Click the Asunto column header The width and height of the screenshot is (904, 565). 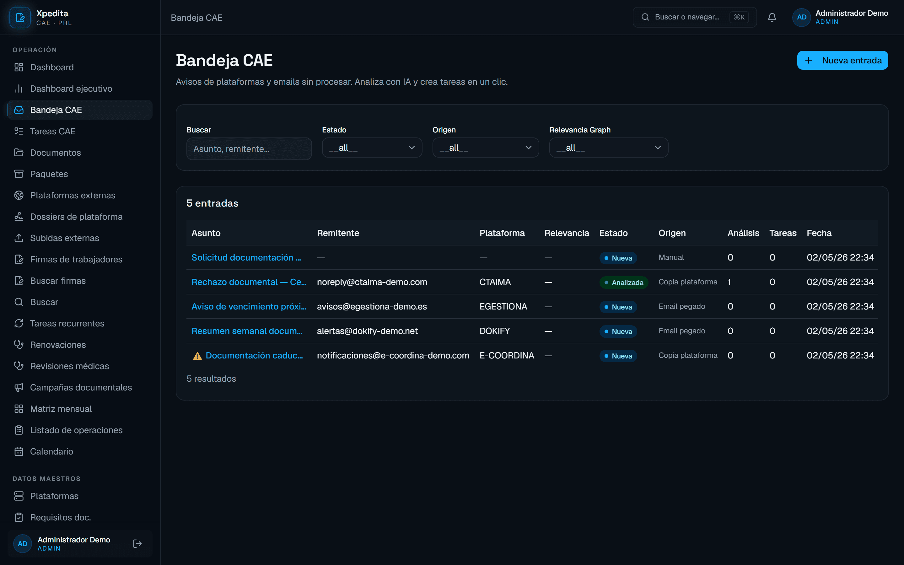(206, 233)
